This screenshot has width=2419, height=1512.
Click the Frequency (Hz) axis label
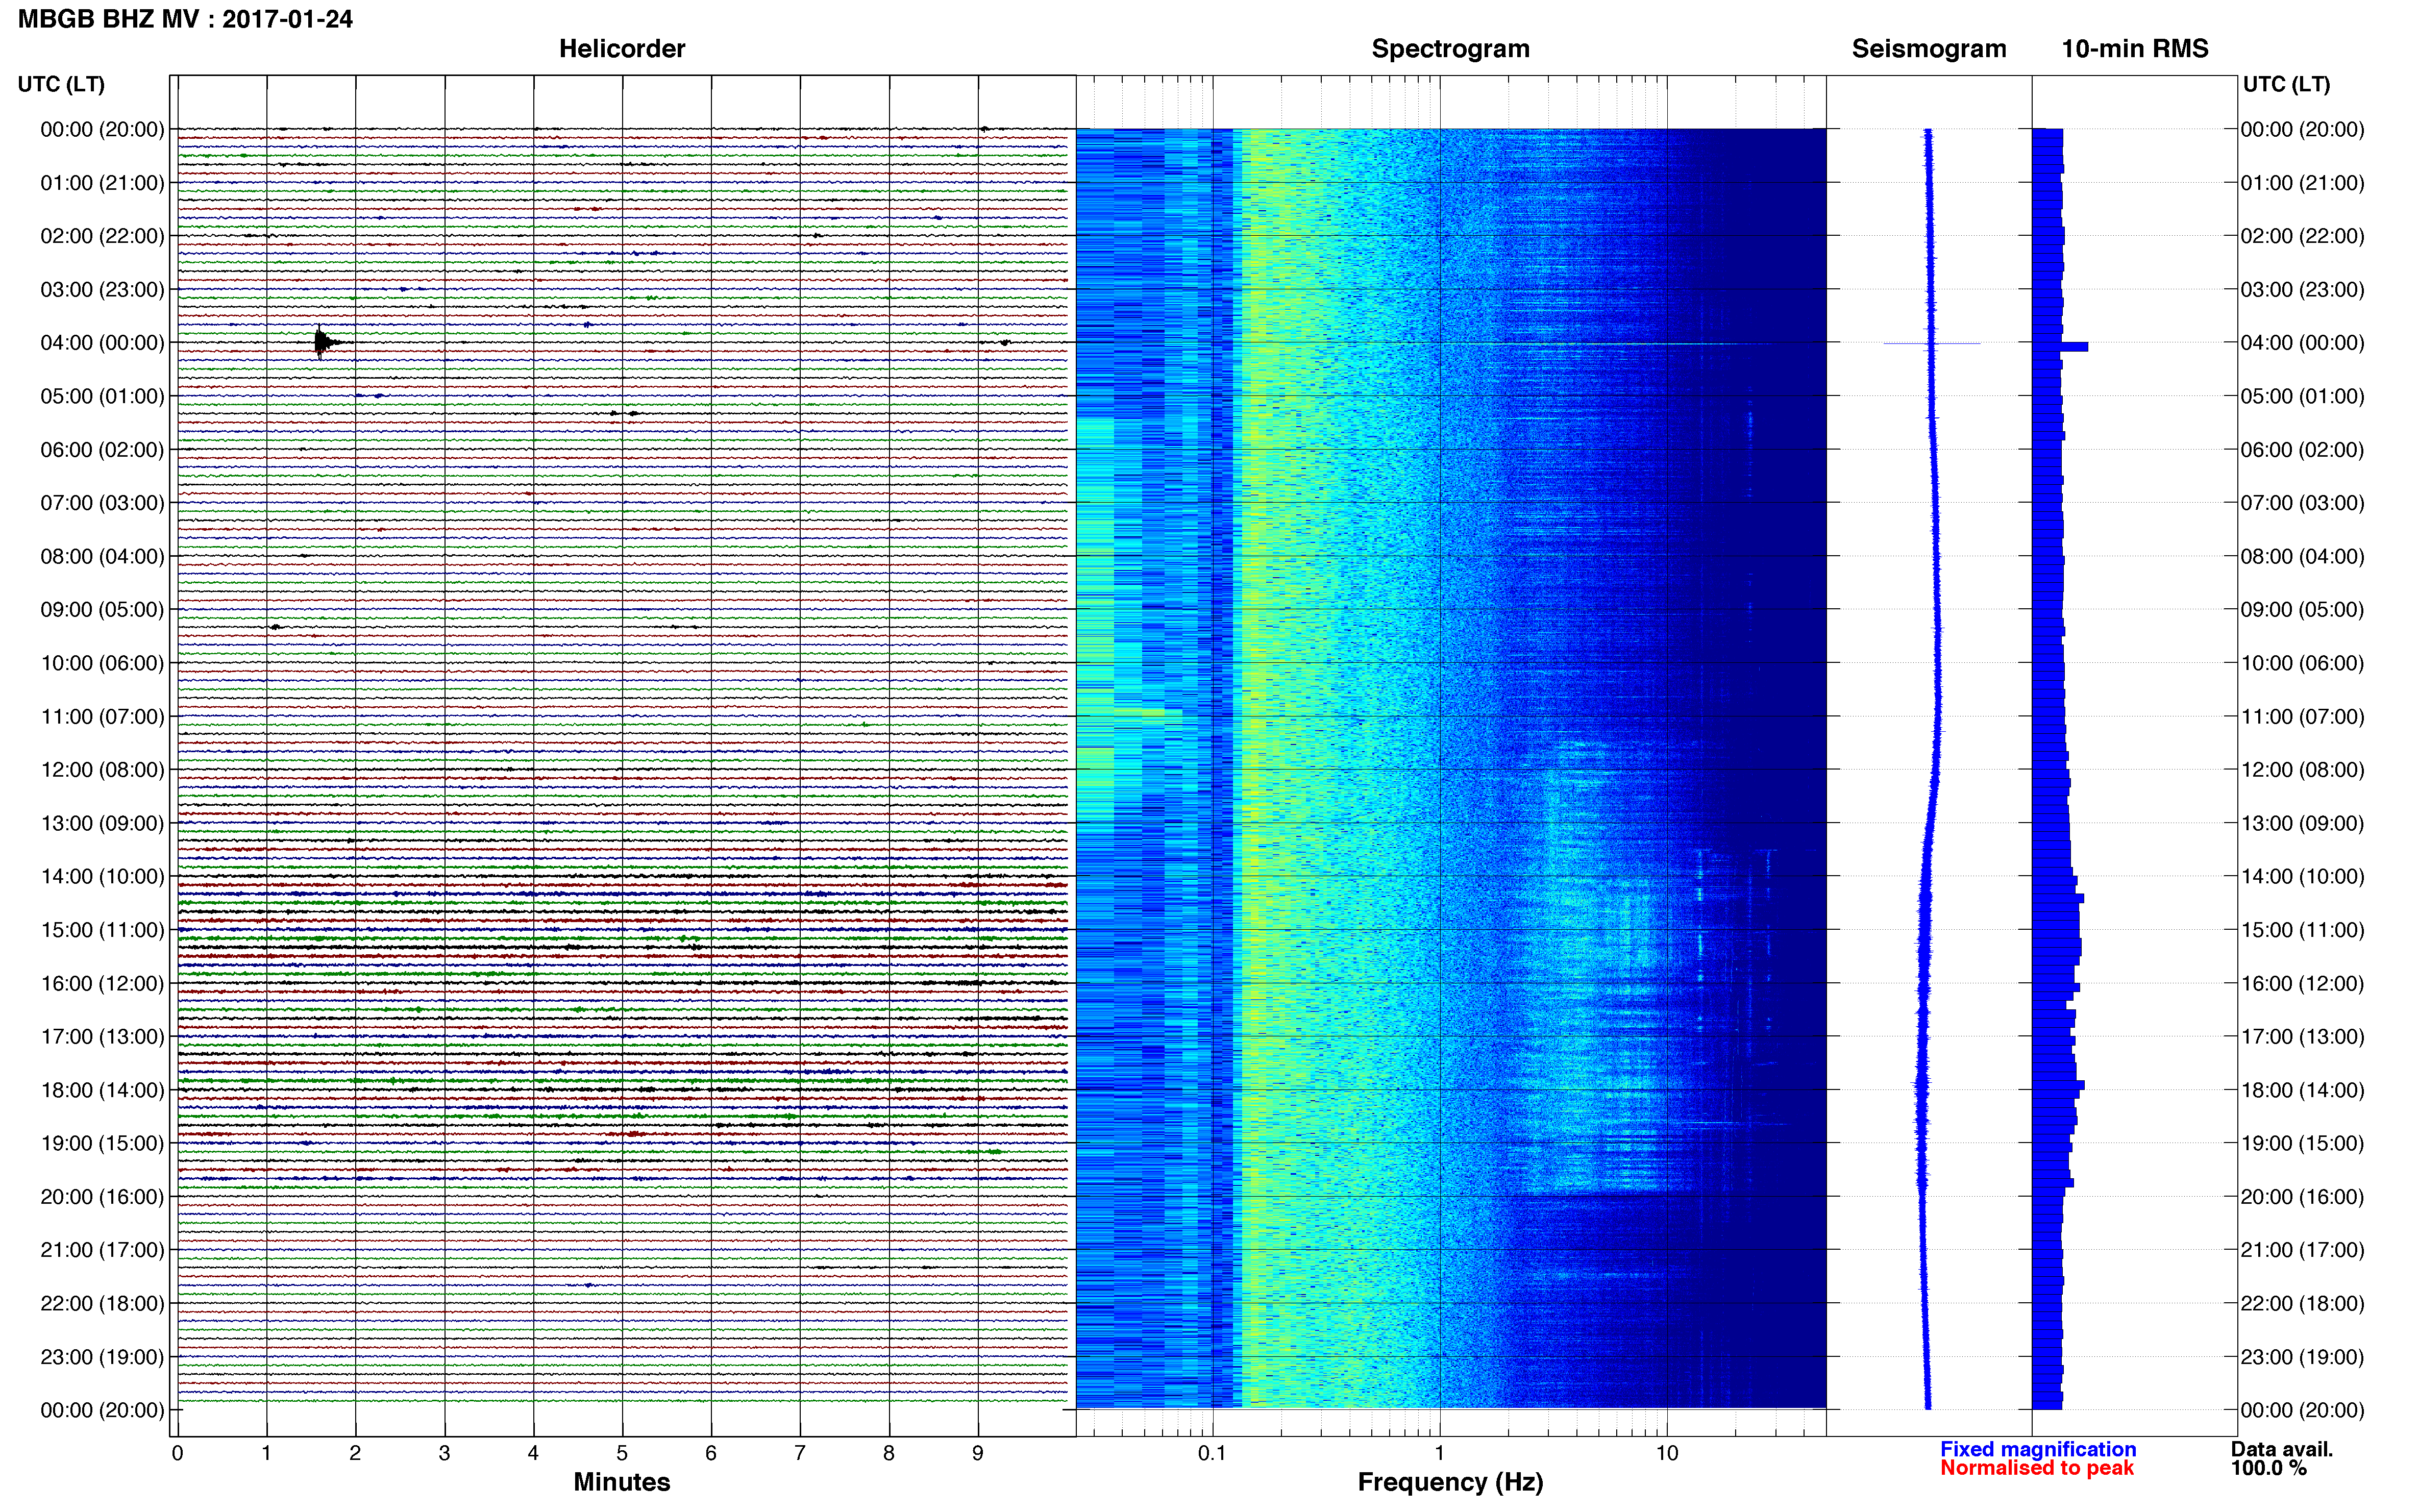pos(1450,1482)
